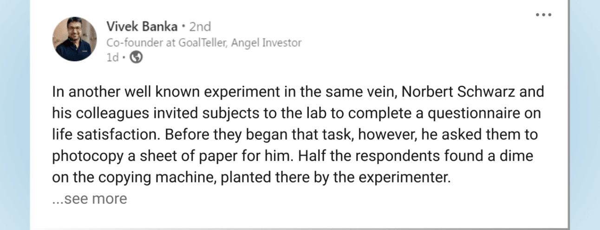Click the '1d' post timestamp
The image size is (600, 230).
(x=113, y=57)
